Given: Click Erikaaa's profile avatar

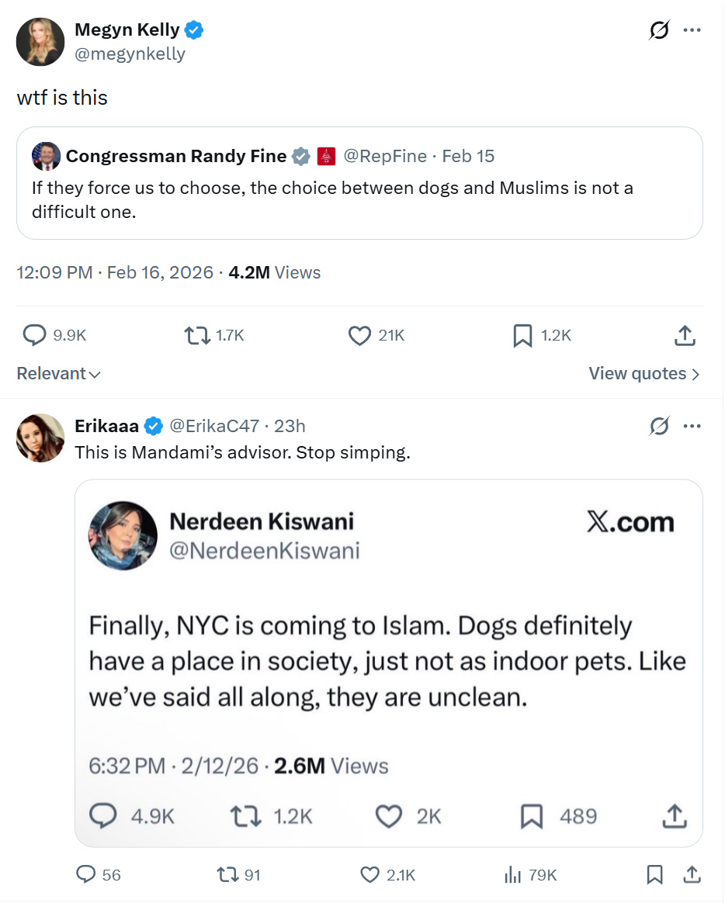Looking at the screenshot, I should click(40, 438).
